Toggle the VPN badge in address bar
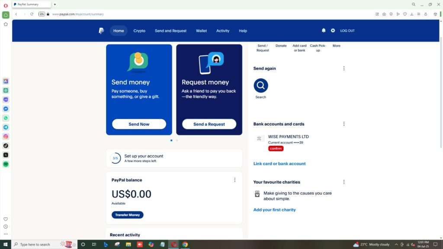Screen dimensions: 443x249 (42, 14)
